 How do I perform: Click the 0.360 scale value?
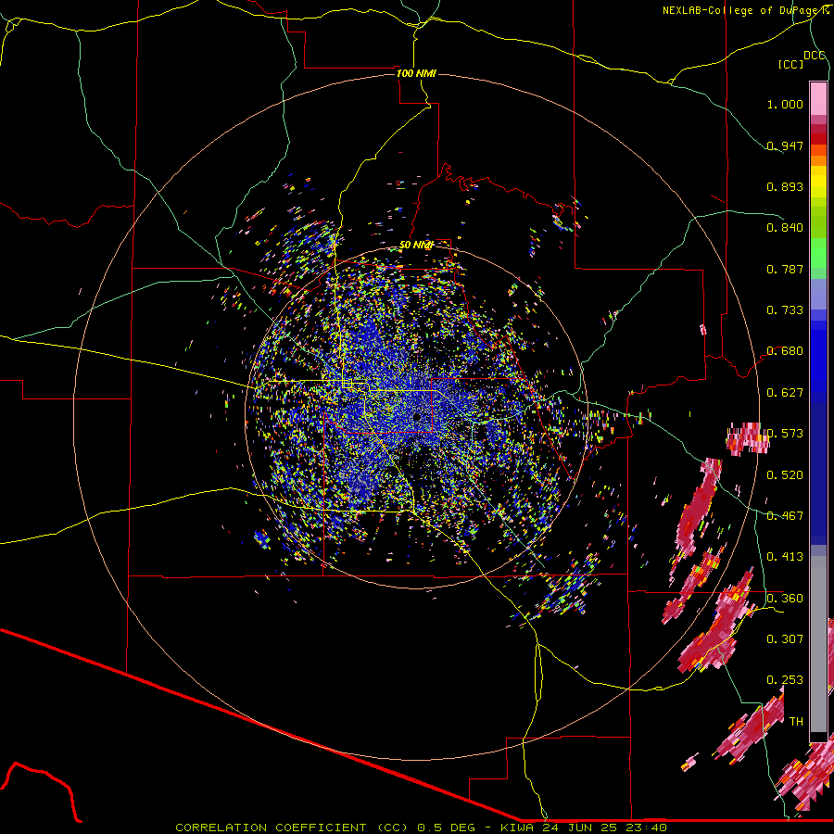coord(785,599)
